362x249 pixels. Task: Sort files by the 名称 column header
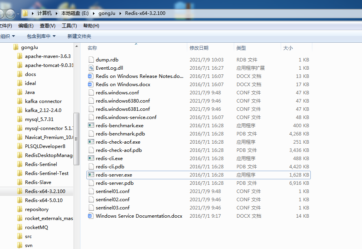point(136,48)
